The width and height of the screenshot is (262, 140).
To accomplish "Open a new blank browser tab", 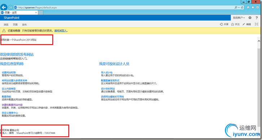I will click(41, 13).
